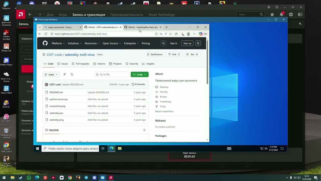Switch to the Pull requests tab
Screen dimensions: 321x181
(x=80, y=64)
